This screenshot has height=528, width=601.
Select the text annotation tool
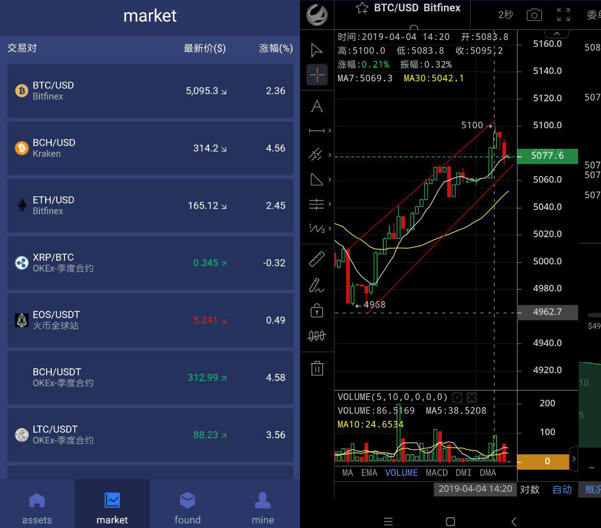[317, 106]
